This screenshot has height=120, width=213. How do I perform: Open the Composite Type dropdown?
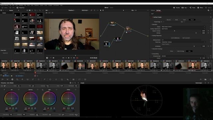coord(183,56)
